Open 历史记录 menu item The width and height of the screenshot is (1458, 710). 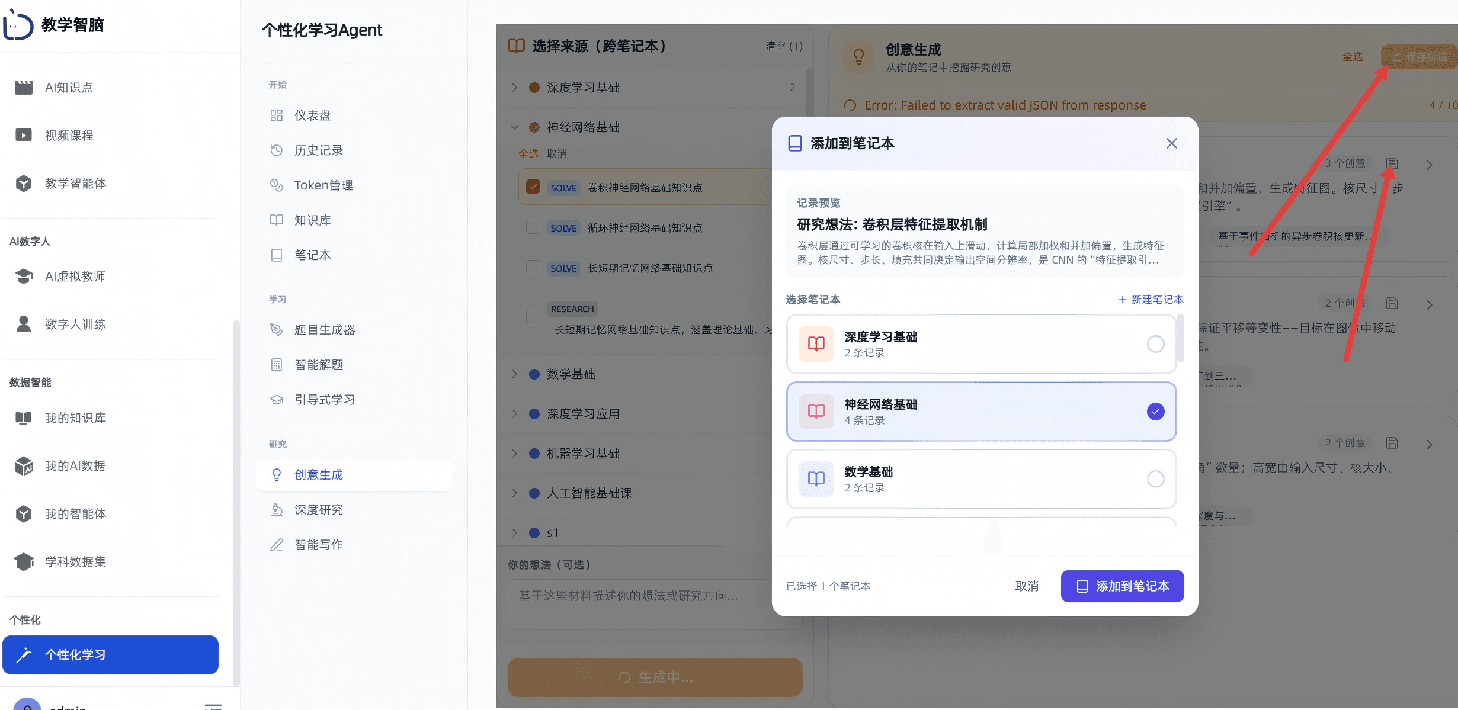pyautogui.click(x=354, y=150)
